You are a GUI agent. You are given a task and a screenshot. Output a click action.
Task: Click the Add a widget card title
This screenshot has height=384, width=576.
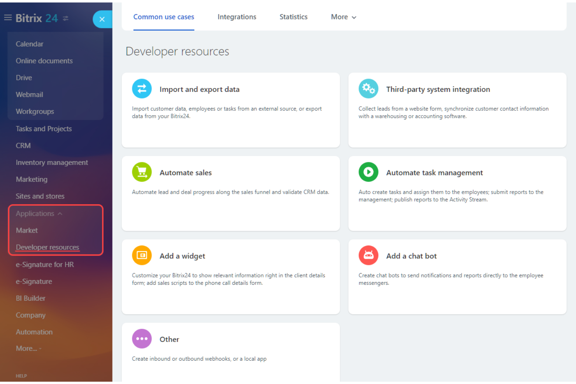click(182, 256)
